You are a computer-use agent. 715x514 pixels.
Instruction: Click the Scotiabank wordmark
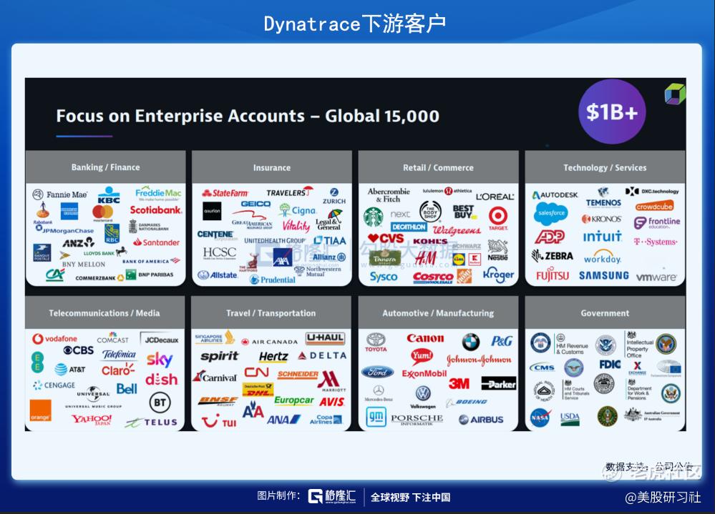click(x=156, y=210)
